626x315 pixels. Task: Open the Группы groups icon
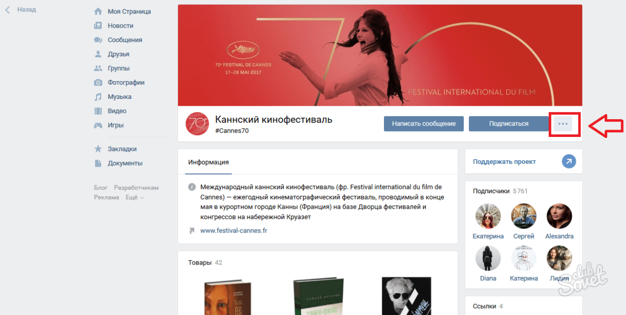point(98,68)
